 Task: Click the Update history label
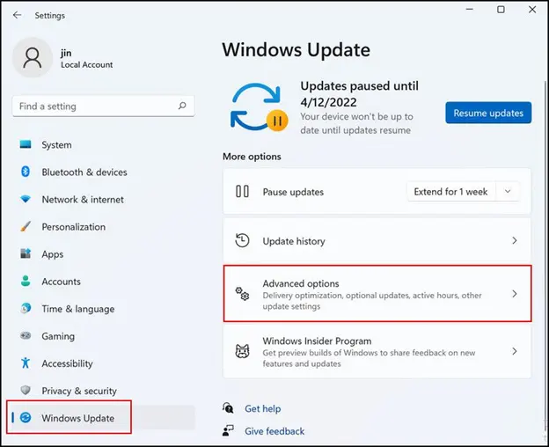pyautogui.click(x=294, y=241)
